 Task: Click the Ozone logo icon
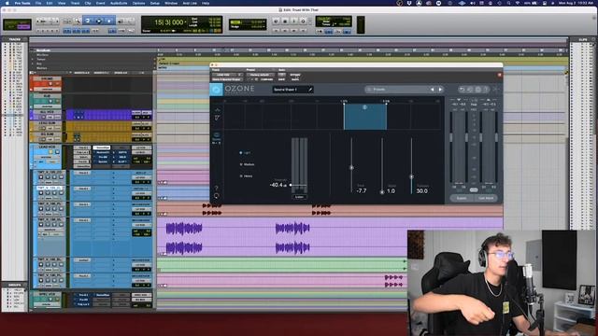(x=216, y=90)
